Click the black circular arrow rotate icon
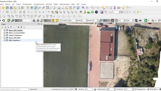This screenshot has height=91, width=161. click(4, 20)
